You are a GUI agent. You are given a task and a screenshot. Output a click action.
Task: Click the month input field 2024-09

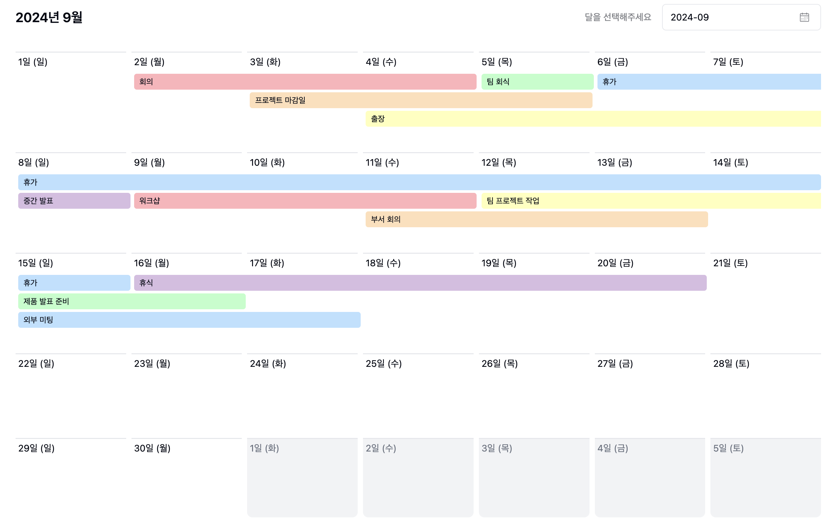pyautogui.click(x=720, y=17)
